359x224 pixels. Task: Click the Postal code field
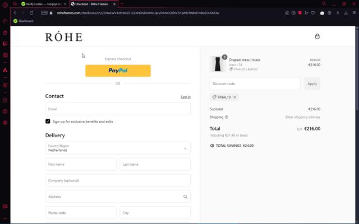coord(81,213)
